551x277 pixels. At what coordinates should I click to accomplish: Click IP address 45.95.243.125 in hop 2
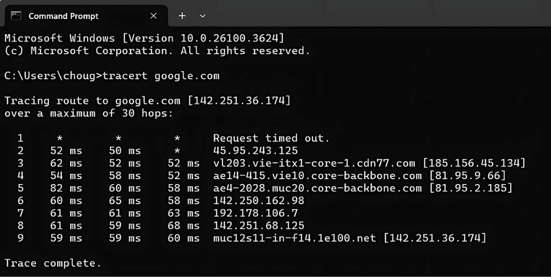click(256, 150)
